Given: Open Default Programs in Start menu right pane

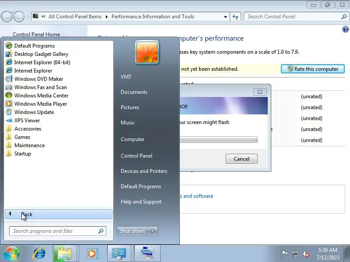Looking at the screenshot, I should click(x=140, y=186).
